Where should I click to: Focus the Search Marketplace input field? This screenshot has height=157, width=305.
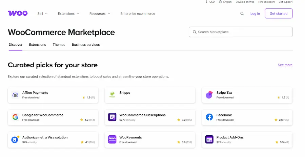241,32
